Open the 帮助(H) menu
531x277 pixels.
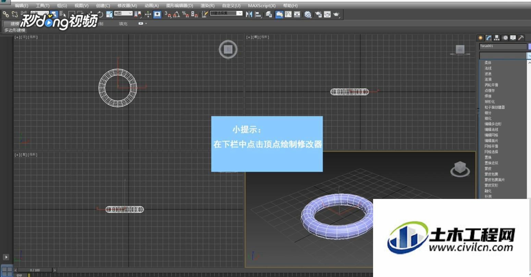click(x=290, y=6)
